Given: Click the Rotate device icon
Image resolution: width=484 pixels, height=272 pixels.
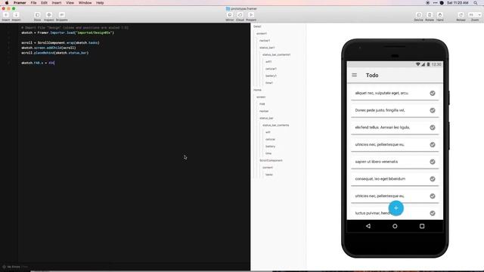Looking at the screenshot, I should 430,15.
